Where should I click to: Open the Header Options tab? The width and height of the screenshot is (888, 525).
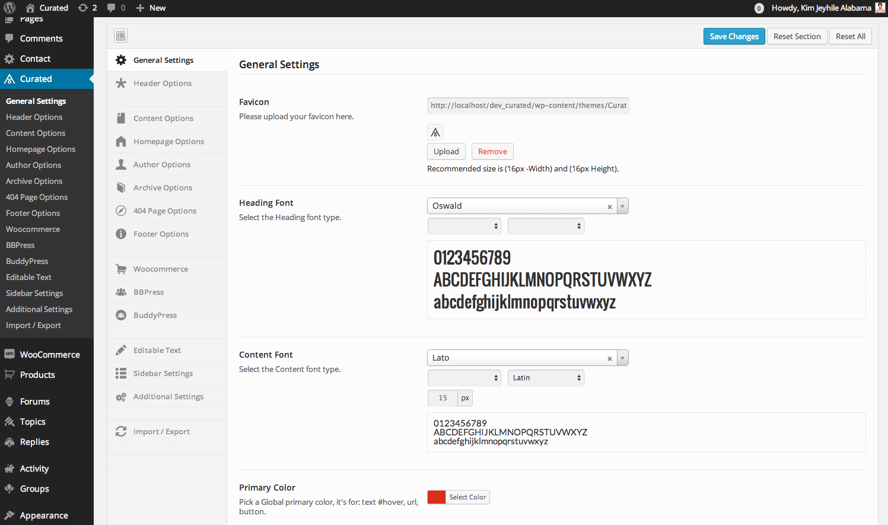click(167, 83)
